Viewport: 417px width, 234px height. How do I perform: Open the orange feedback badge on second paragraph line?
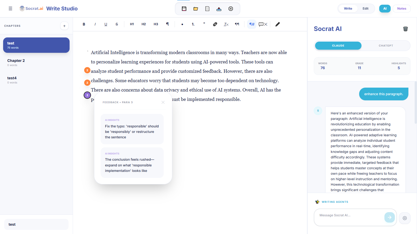pyautogui.click(x=87, y=83)
